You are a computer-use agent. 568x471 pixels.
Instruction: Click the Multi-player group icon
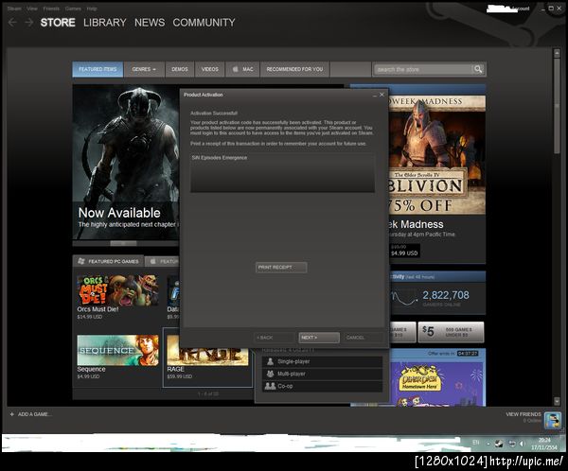pos(270,374)
